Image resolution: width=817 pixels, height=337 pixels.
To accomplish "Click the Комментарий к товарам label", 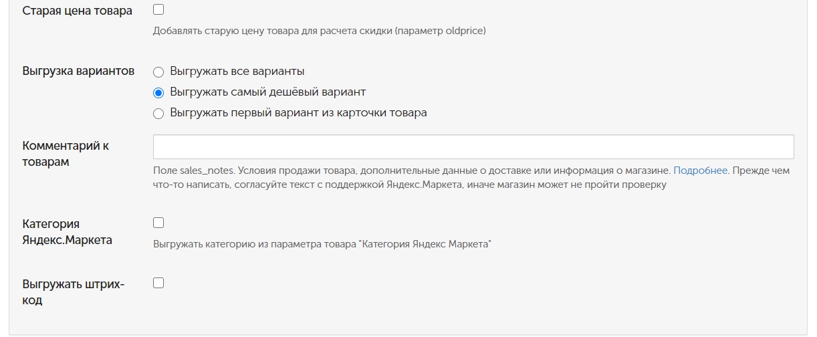I will click(x=66, y=154).
